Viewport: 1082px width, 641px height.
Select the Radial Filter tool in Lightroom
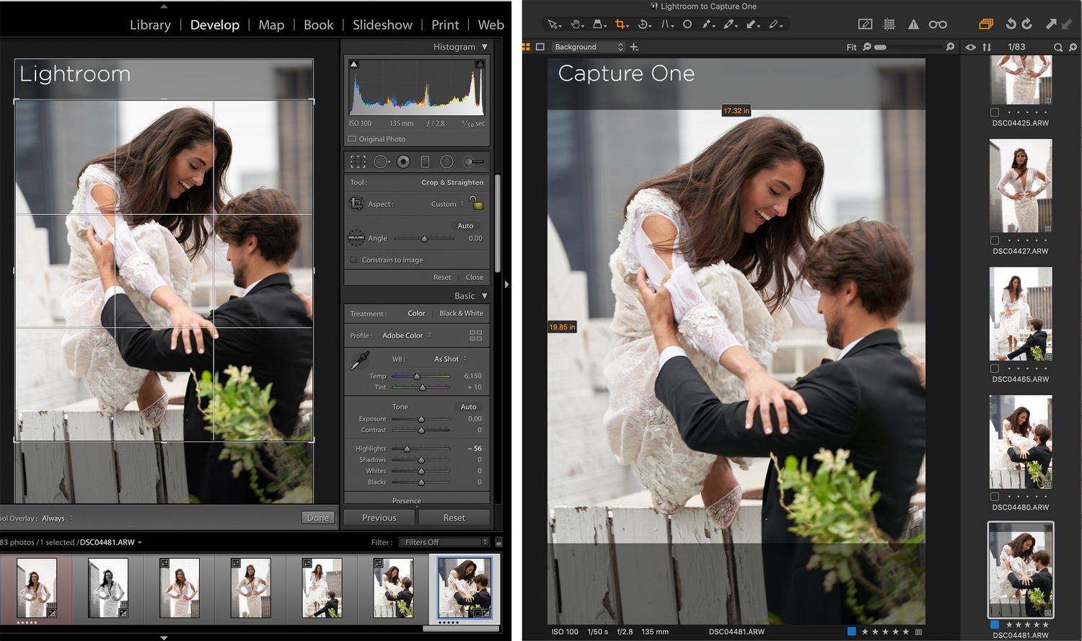pos(447,162)
